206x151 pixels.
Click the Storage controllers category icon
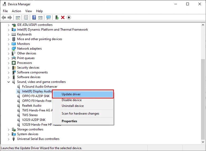click(14, 129)
